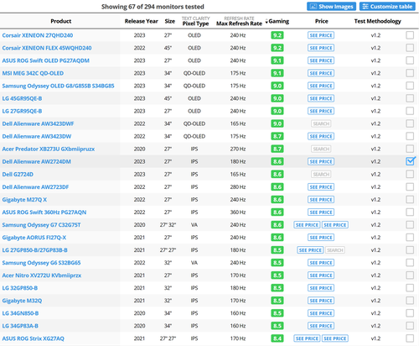Check the LG 34GP83A-B checkbox

[410, 326]
